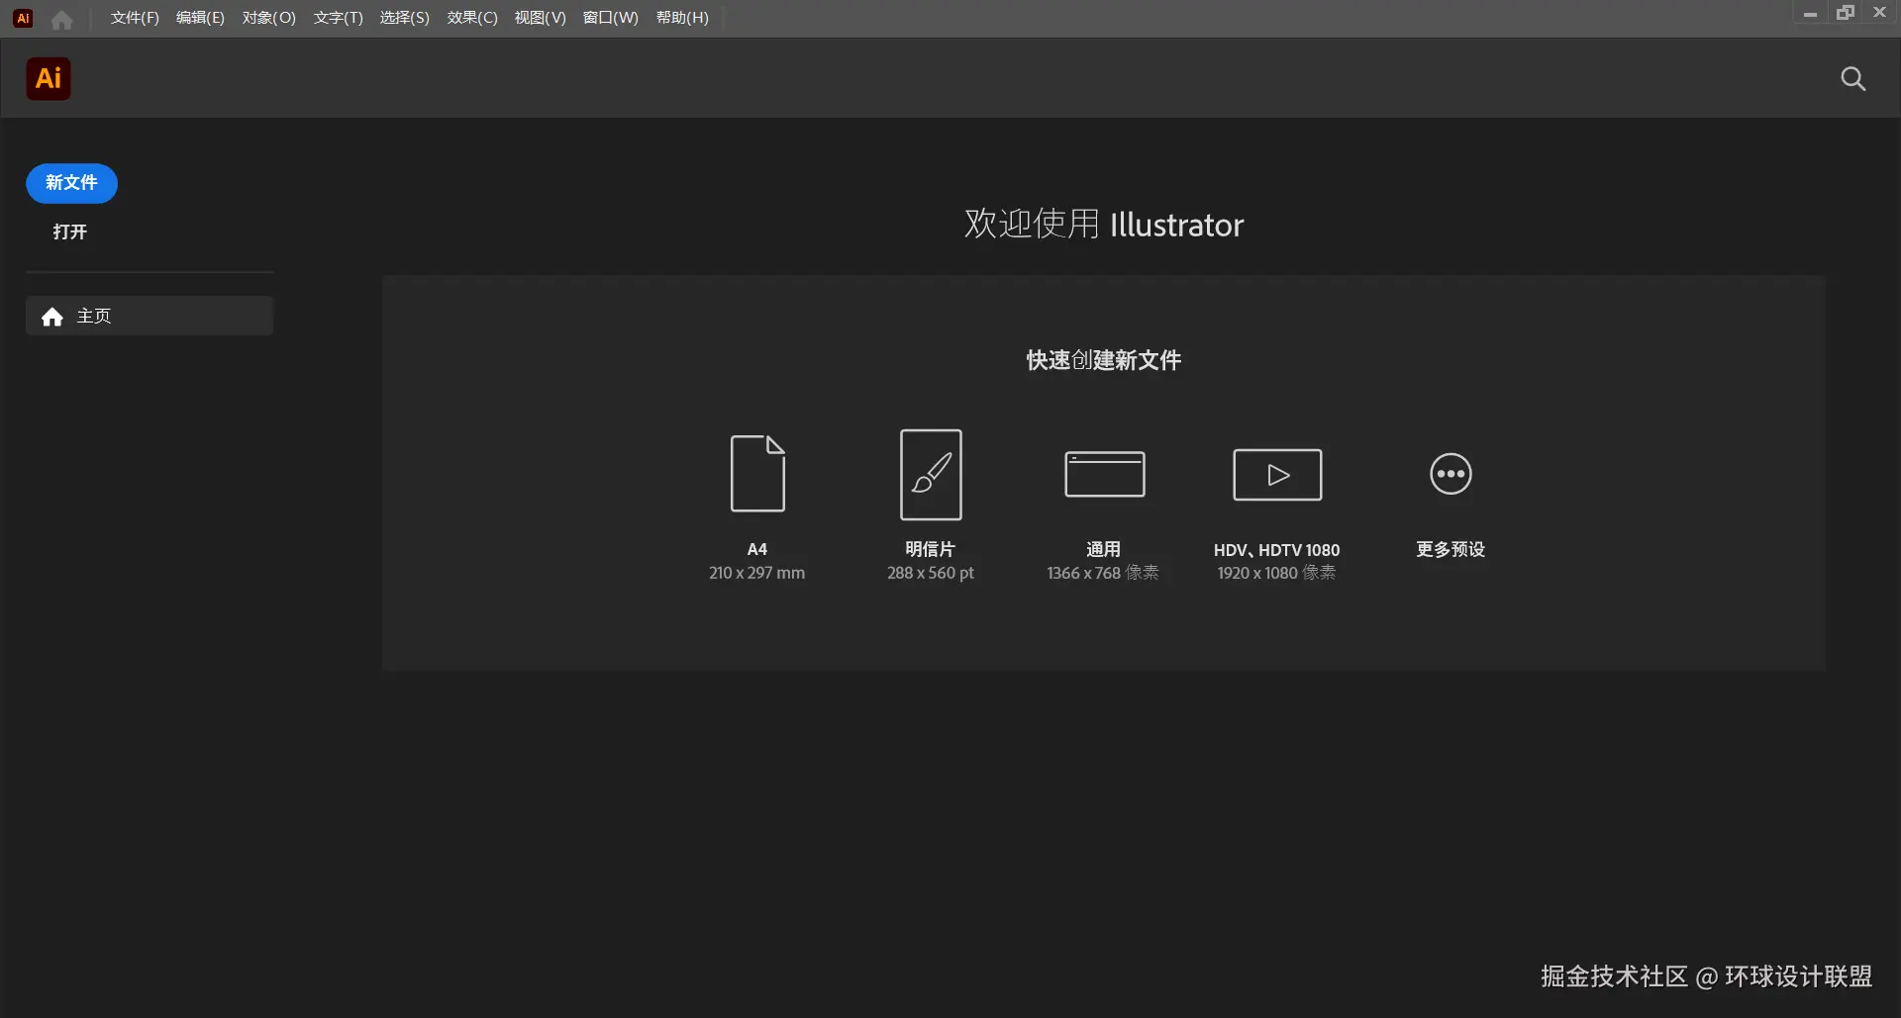
Task: Click the large Ai logo below the menu bar
Action: point(49,78)
